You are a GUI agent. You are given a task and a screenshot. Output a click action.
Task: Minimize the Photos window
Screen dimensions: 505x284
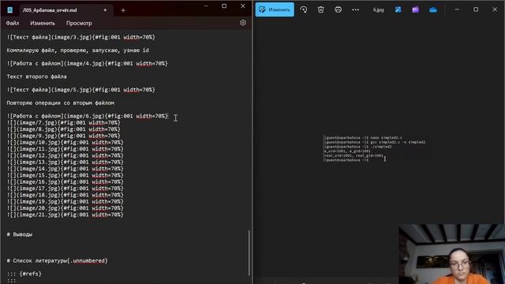coord(457,9)
